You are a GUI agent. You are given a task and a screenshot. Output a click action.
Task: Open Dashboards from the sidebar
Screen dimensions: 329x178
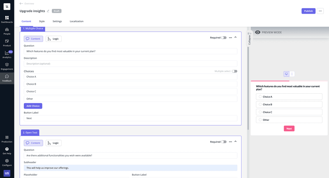[x=7, y=18]
